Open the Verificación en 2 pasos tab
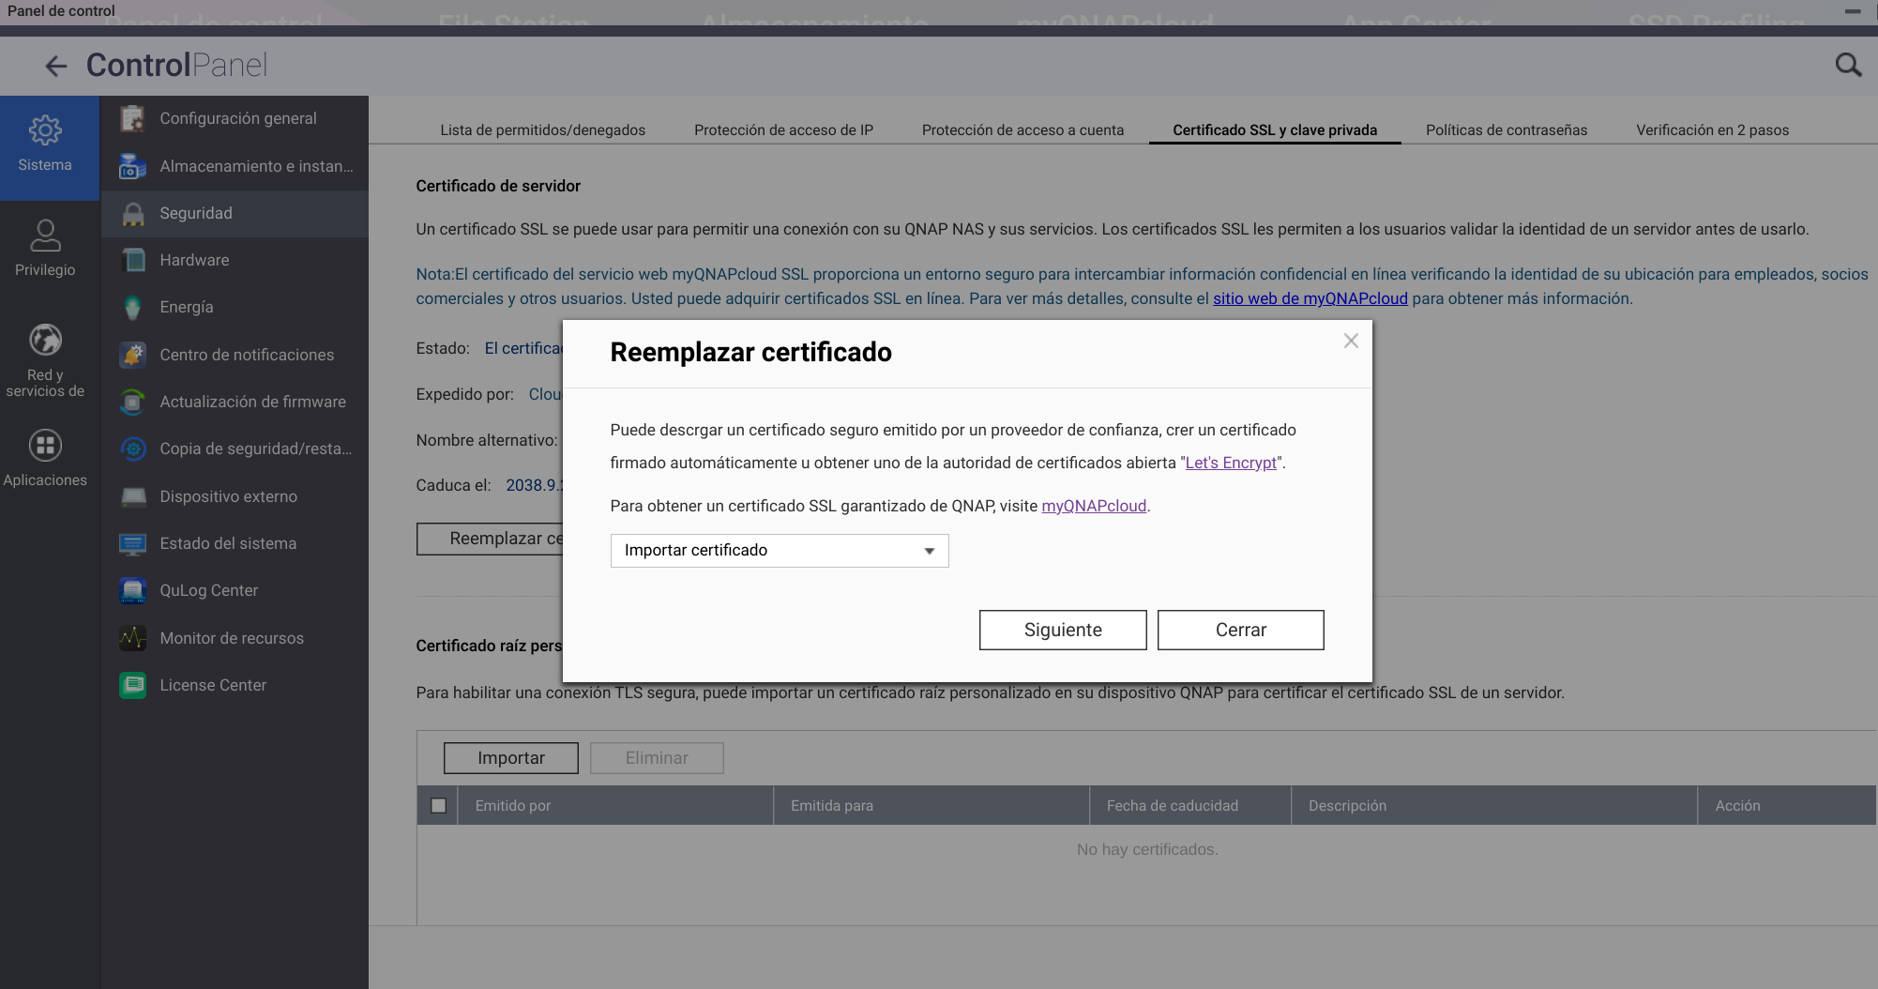Screen dimensions: 1878x989 pos(1712,130)
